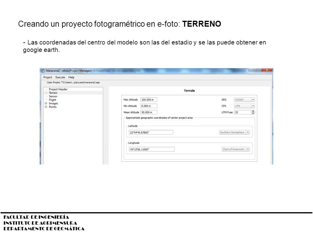Click the UTM Fuse value field

point(243,112)
